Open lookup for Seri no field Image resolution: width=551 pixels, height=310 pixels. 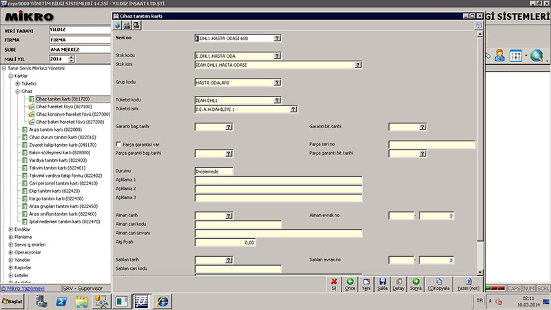pos(278,39)
